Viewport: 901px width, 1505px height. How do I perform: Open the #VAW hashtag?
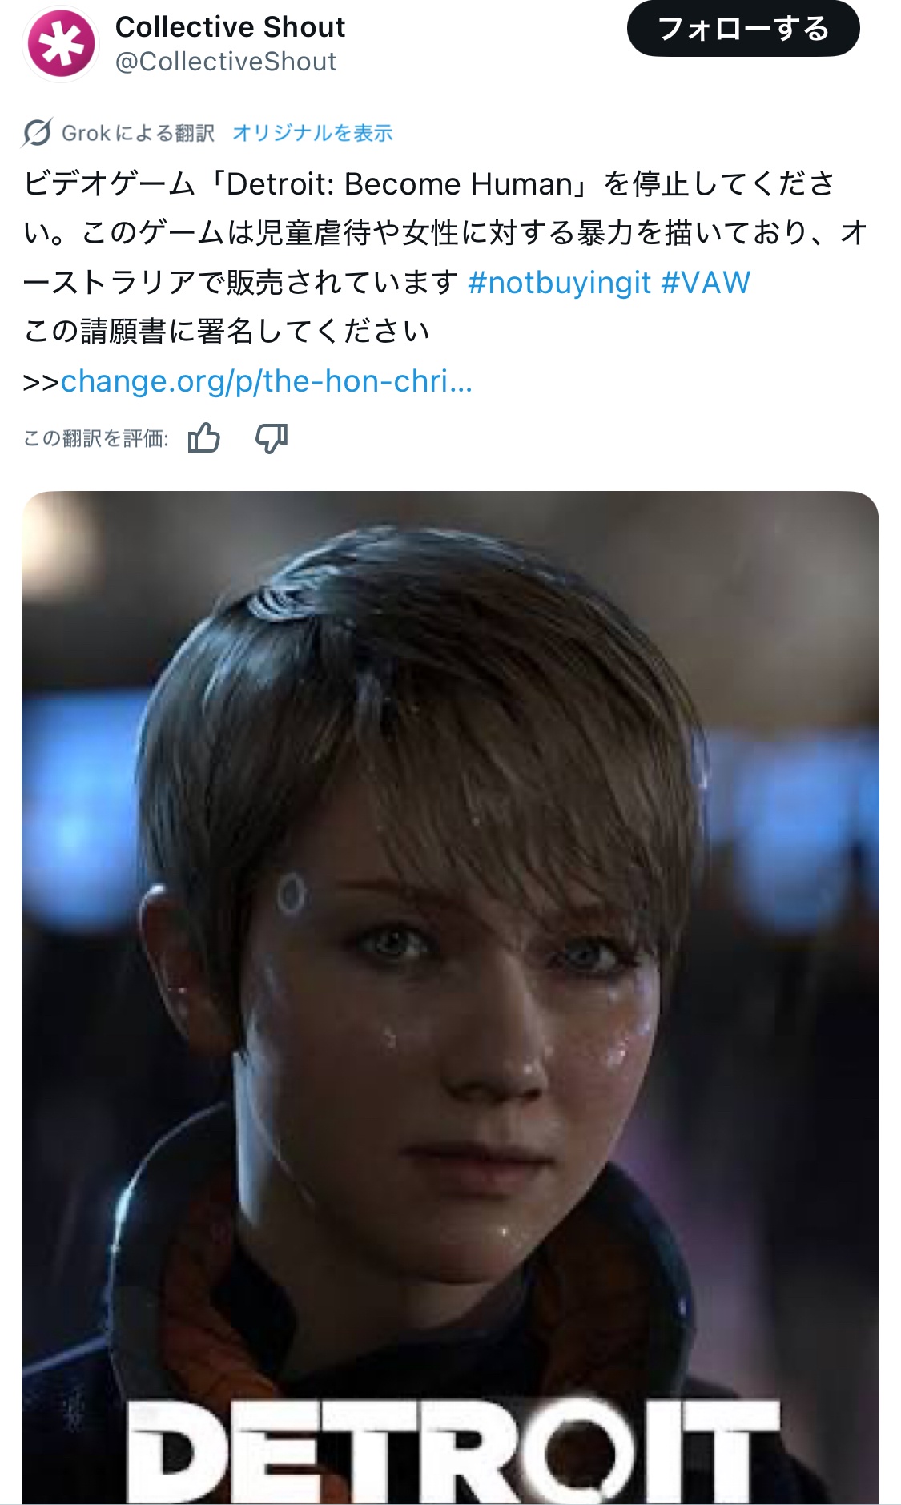pyautogui.click(x=706, y=282)
